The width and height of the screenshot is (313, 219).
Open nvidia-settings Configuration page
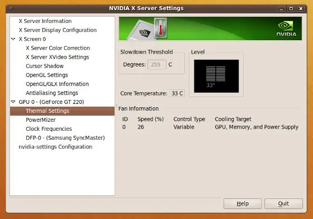click(x=55, y=147)
